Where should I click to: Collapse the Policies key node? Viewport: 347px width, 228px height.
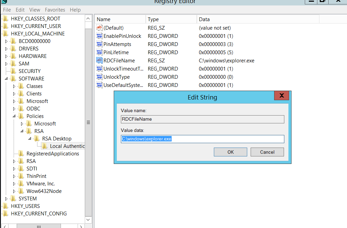pyautogui.click(x=14, y=116)
